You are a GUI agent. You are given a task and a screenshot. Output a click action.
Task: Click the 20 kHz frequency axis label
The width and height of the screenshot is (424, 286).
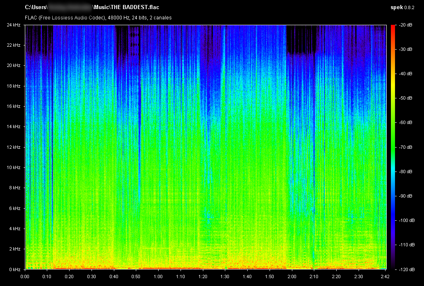tap(14, 66)
